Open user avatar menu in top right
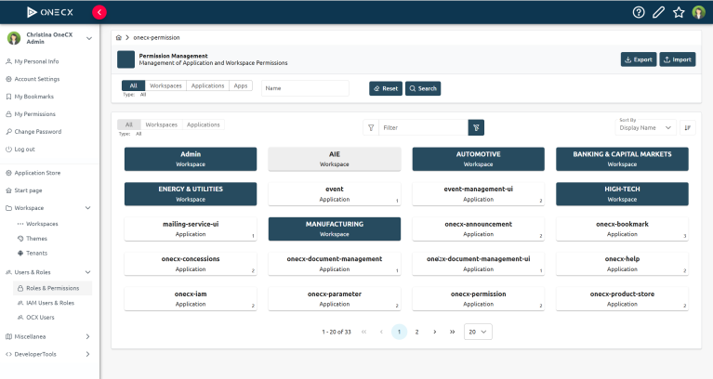This screenshot has width=713, height=379. point(698,12)
